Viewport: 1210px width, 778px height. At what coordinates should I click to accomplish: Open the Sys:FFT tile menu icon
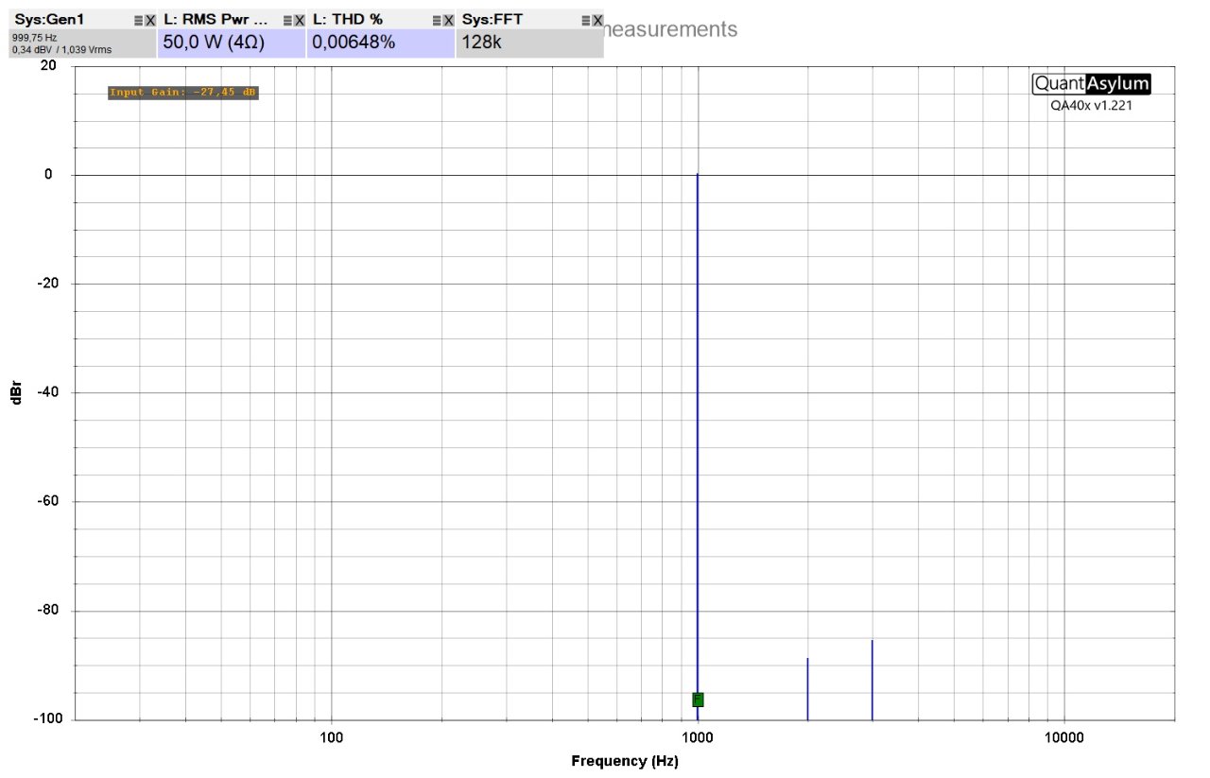[x=586, y=20]
